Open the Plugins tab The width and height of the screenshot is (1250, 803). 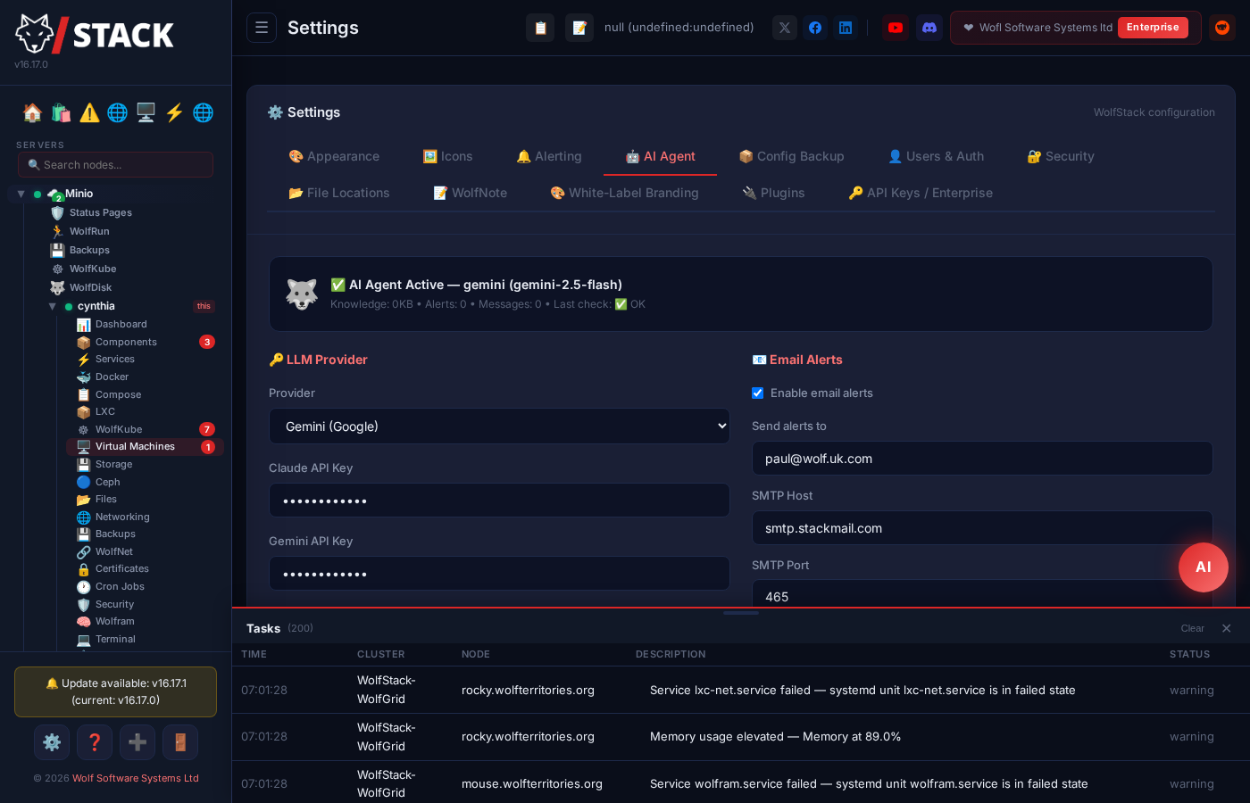773,193
